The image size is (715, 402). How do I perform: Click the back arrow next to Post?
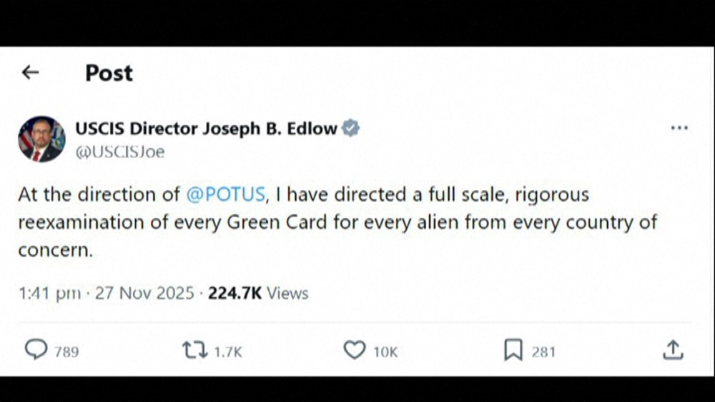click(x=30, y=72)
